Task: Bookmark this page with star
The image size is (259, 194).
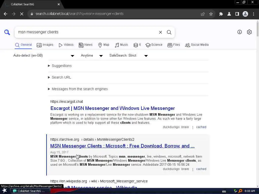Action: (211, 14)
